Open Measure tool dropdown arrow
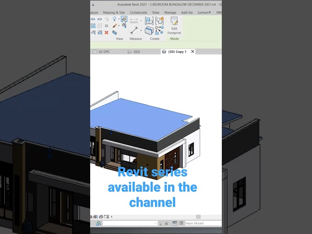This screenshot has height=234, width=312. point(141,30)
